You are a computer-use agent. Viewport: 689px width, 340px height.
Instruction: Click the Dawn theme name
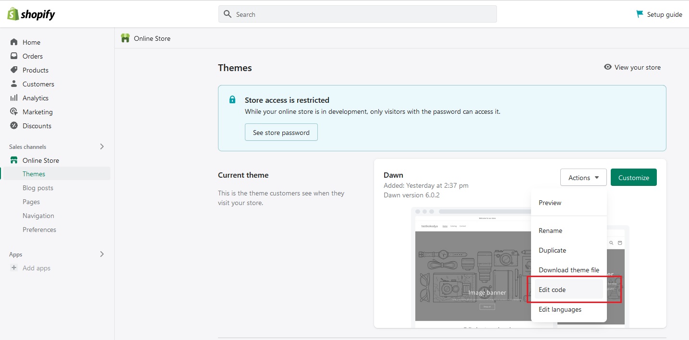(x=393, y=175)
